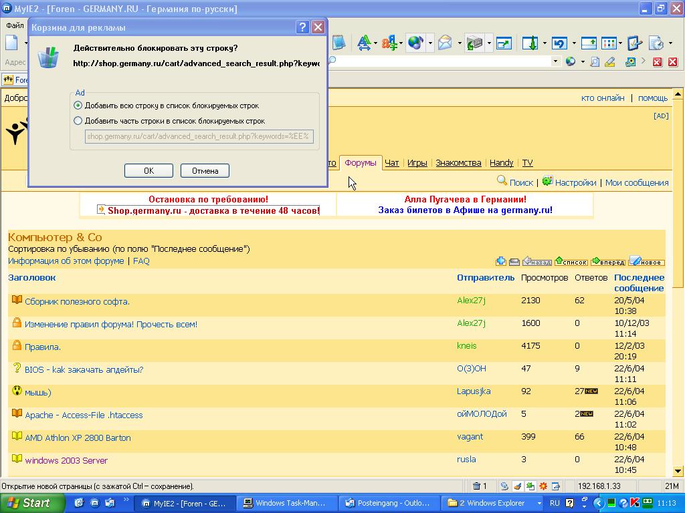Screen dimensions: 685x513
Task: Open the search box history dropdown
Action: [555, 61]
